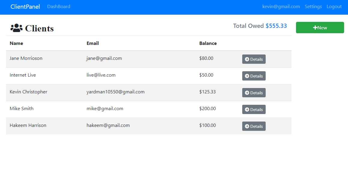This screenshot has width=348, height=182.
Task: Click the Logout link in navbar
Action: (x=334, y=6)
